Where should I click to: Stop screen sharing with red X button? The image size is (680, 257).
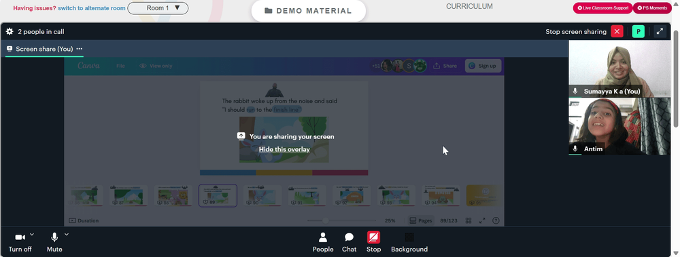click(617, 32)
